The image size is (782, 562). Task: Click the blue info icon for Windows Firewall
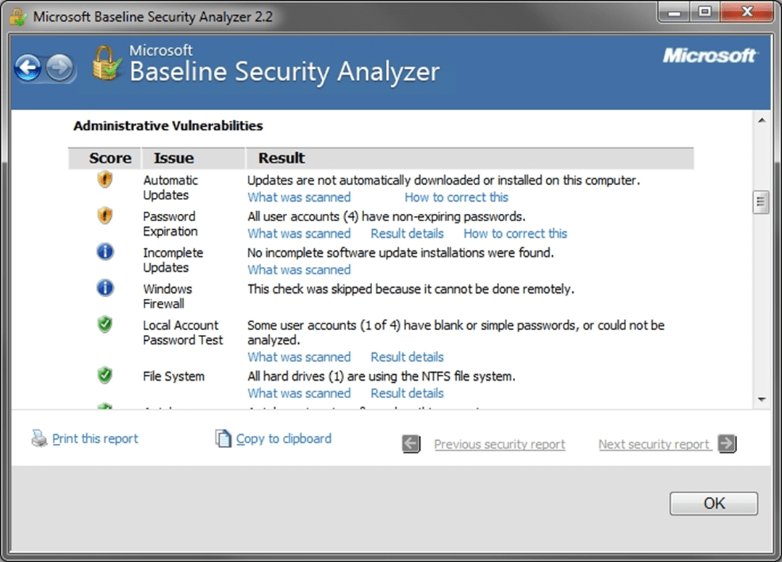(104, 288)
